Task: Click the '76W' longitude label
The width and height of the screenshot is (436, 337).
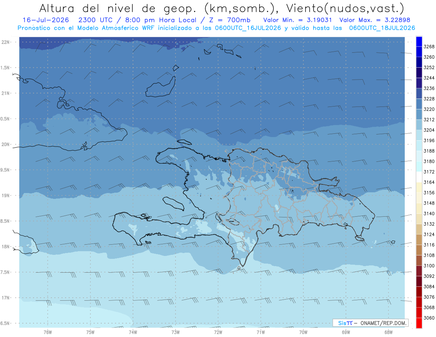Action: (x=48, y=332)
